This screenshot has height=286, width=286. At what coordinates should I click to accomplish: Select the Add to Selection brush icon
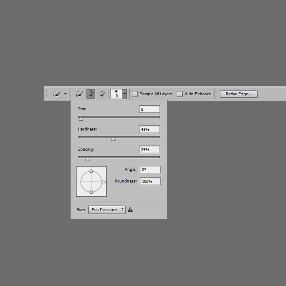coord(90,94)
